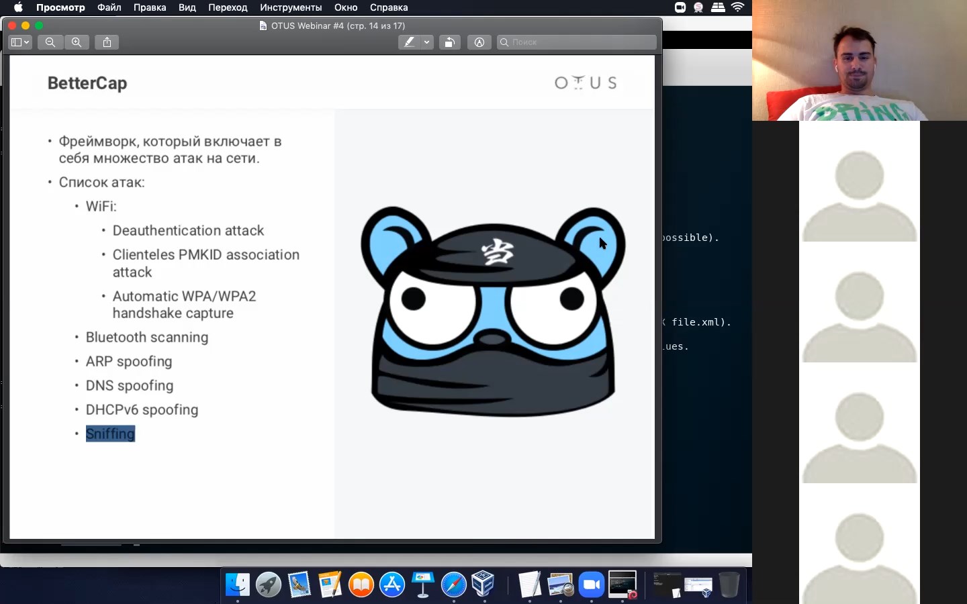Open the Инструменты menu
The width and height of the screenshot is (967, 604).
tap(291, 7)
